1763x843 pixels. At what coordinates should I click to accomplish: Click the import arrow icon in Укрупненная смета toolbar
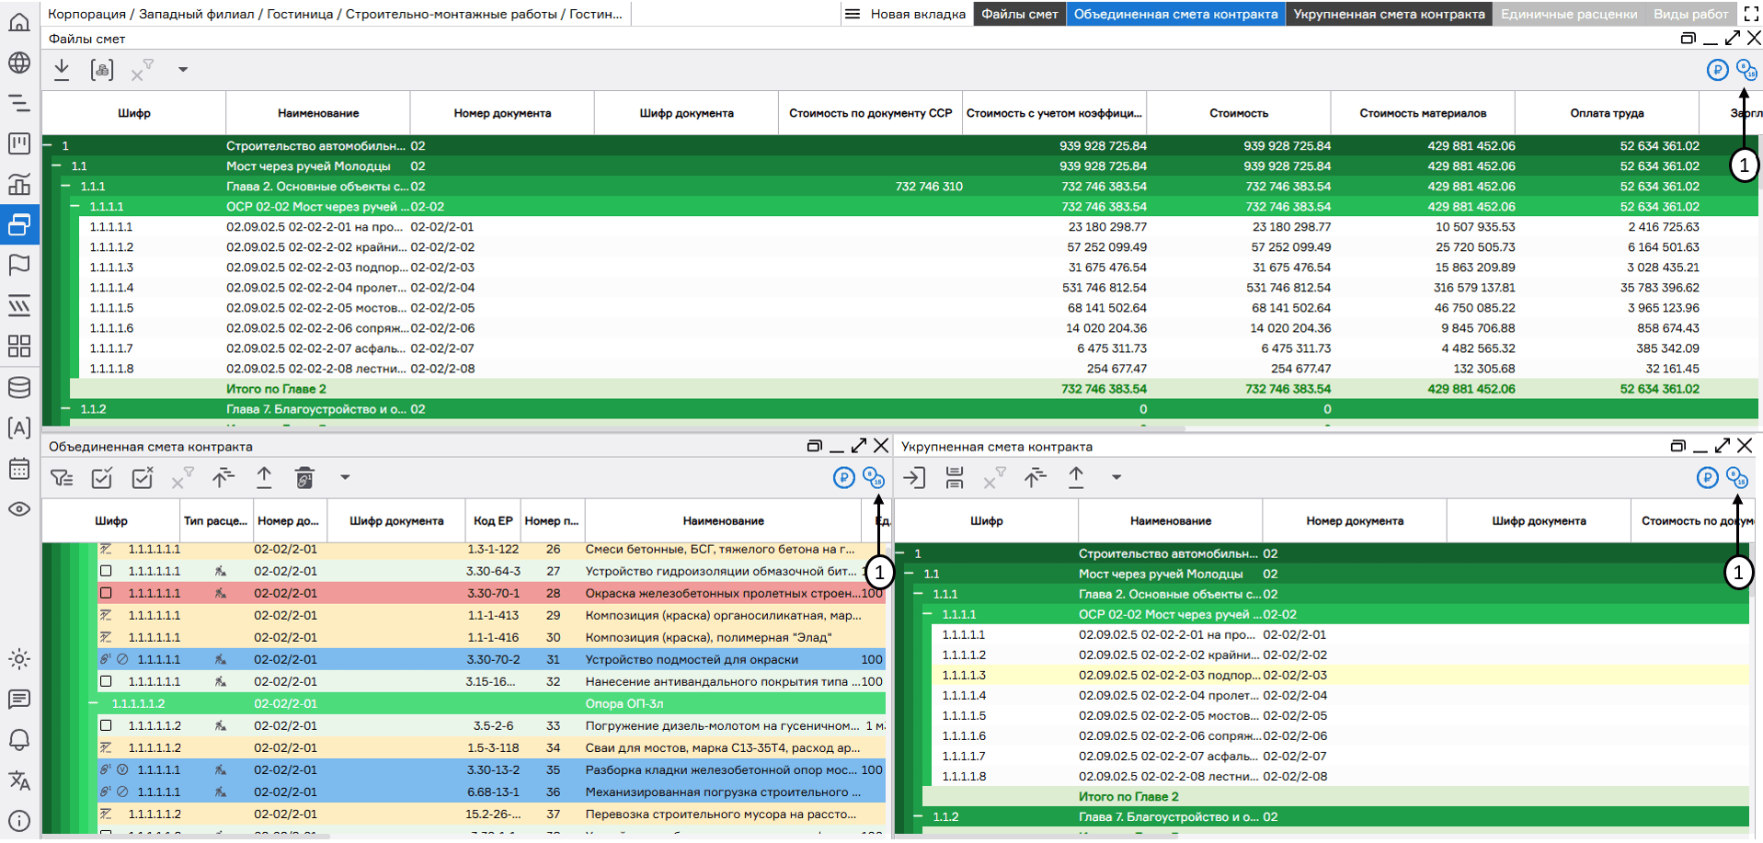[x=914, y=477]
